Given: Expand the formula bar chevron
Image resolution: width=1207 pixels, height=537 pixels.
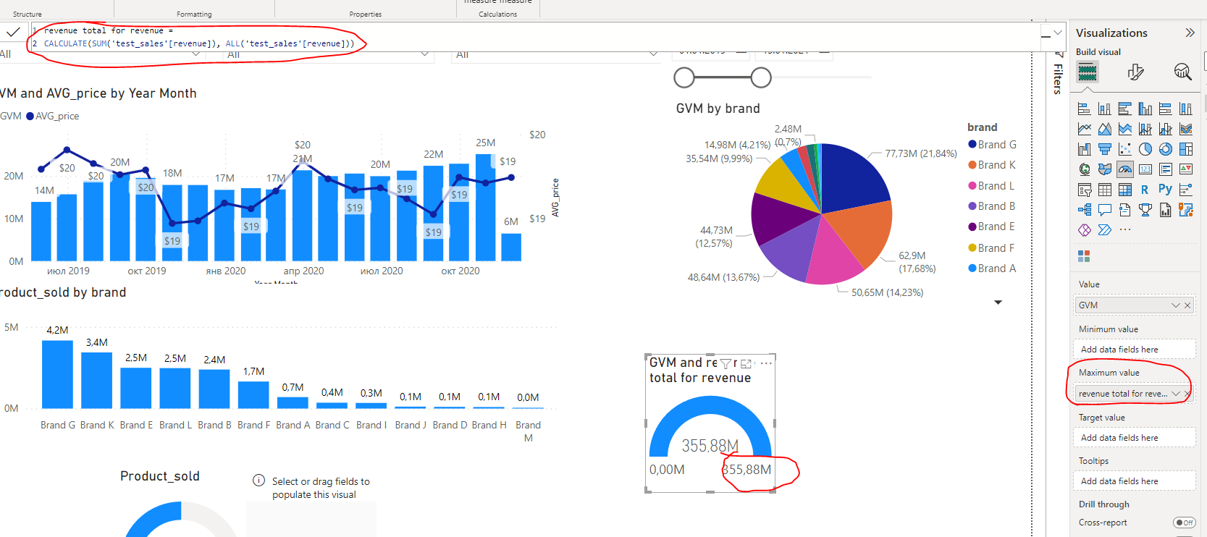Looking at the screenshot, I should 1058,33.
